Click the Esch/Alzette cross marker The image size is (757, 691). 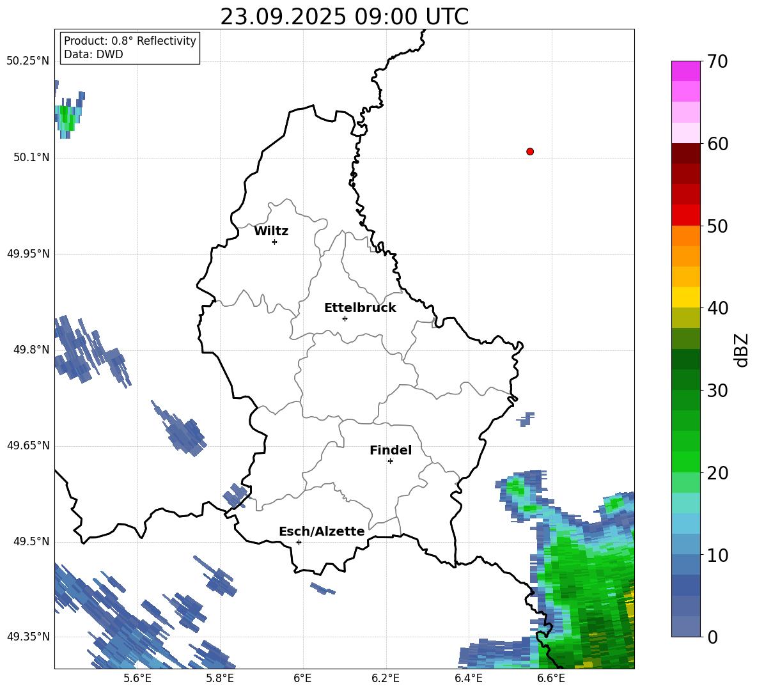tap(299, 542)
